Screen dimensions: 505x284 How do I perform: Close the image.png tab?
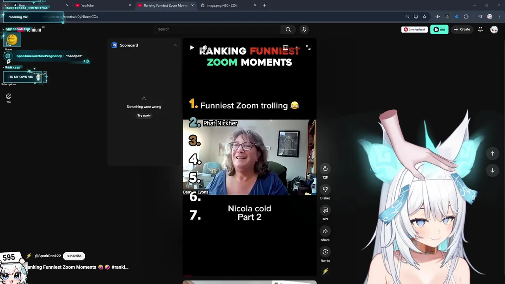[x=255, y=5]
